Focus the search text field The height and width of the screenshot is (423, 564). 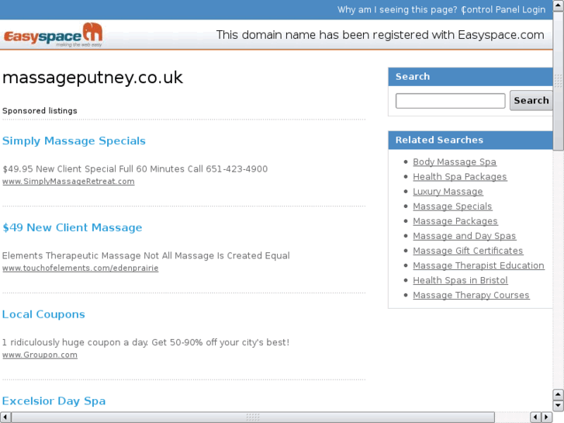pos(450,101)
